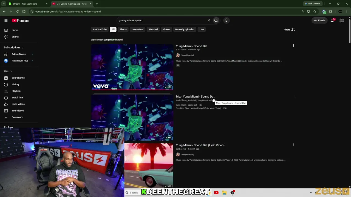Bookmark this page with star
The image size is (351, 197).
(315, 11)
